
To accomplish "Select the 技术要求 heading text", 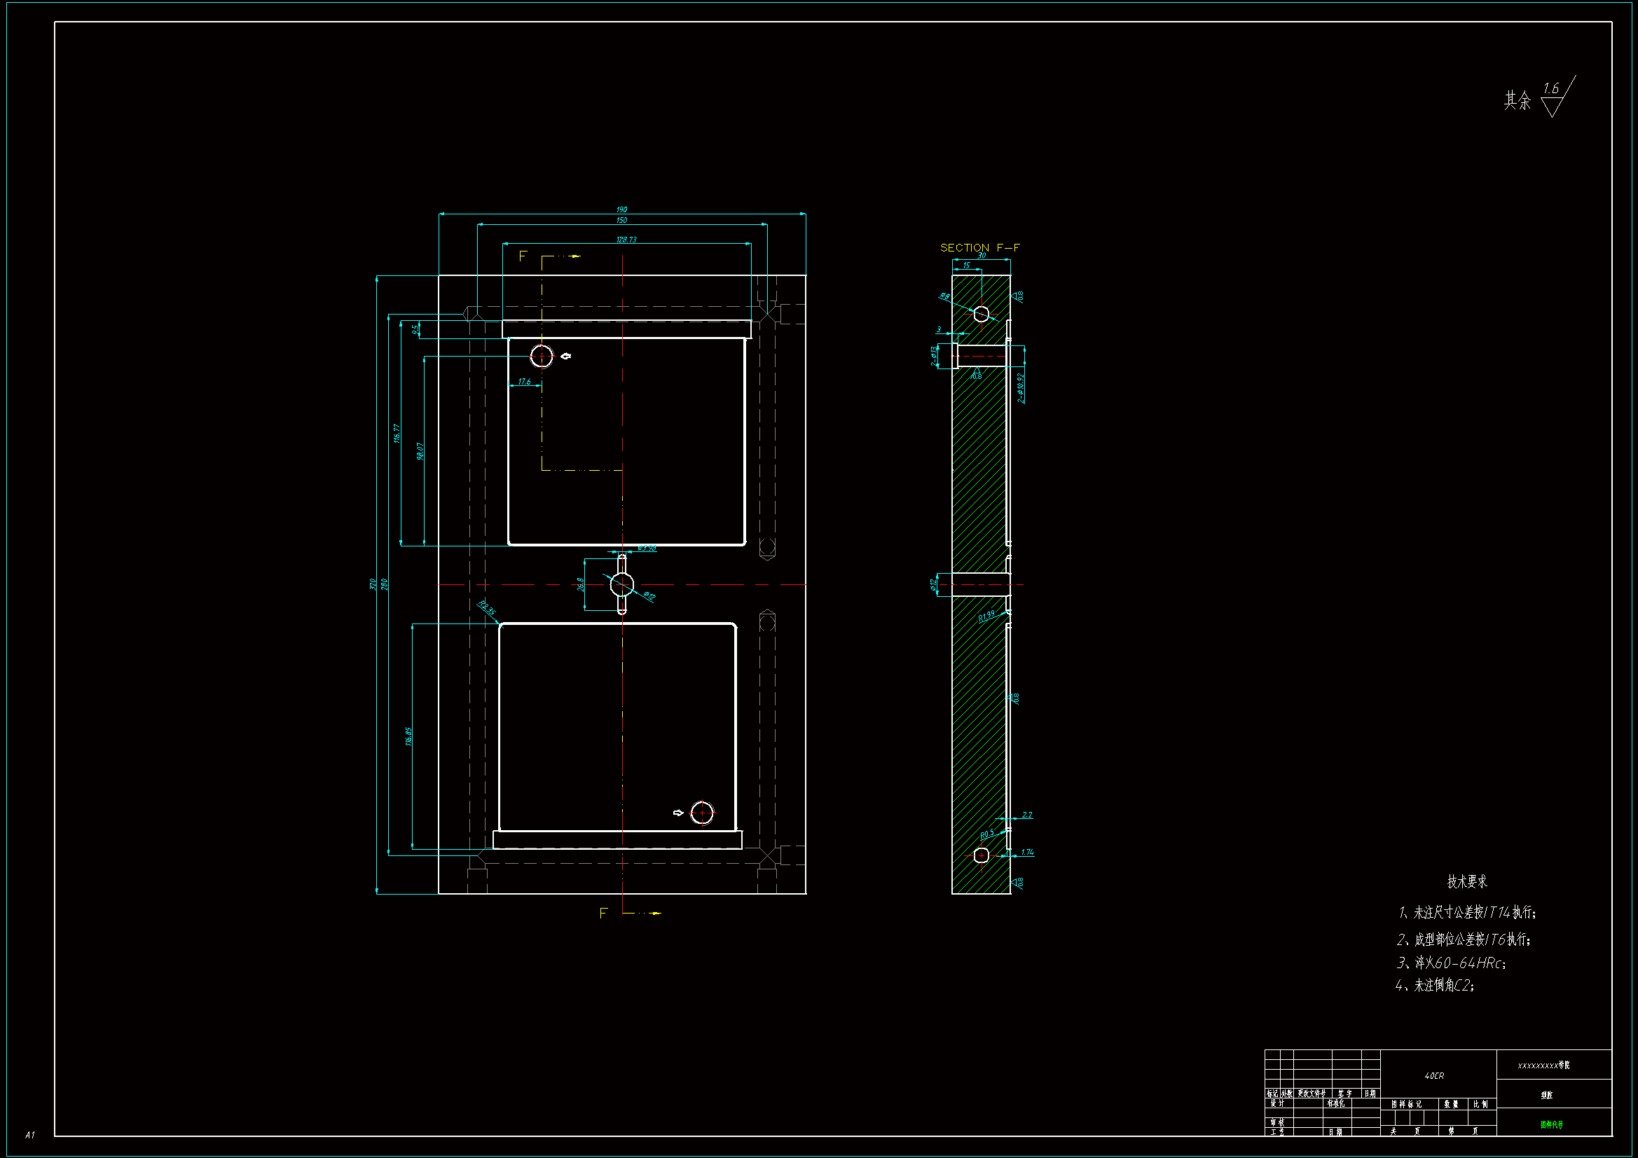I will (1467, 882).
